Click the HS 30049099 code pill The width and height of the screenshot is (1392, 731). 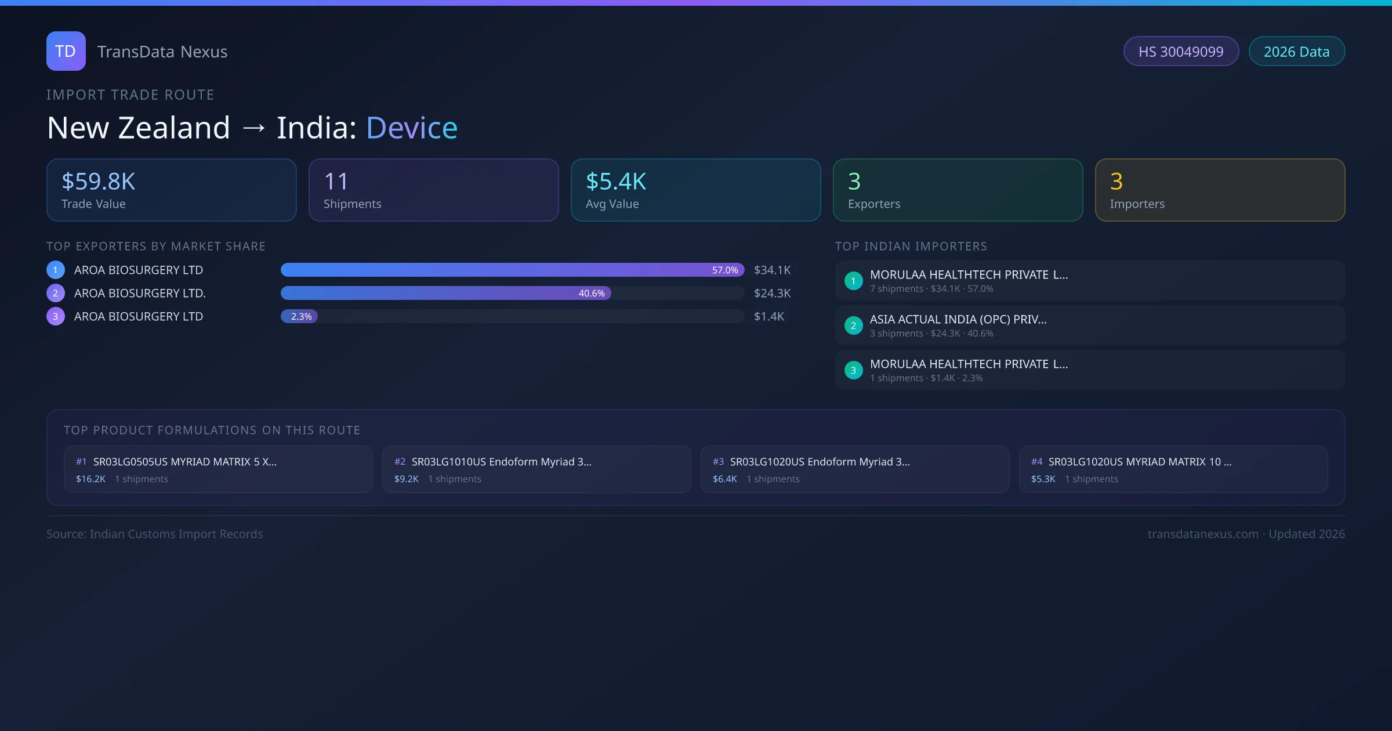pos(1180,52)
